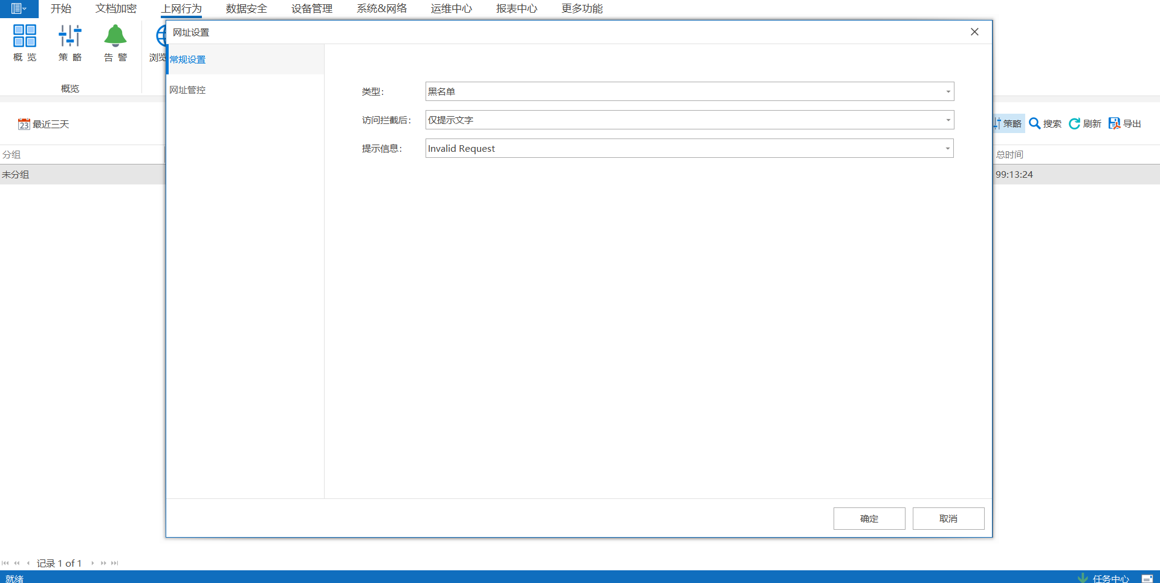Expand the 提示信息 dropdown arrow
Image resolution: width=1160 pixels, height=583 pixels.
coord(948,148)
